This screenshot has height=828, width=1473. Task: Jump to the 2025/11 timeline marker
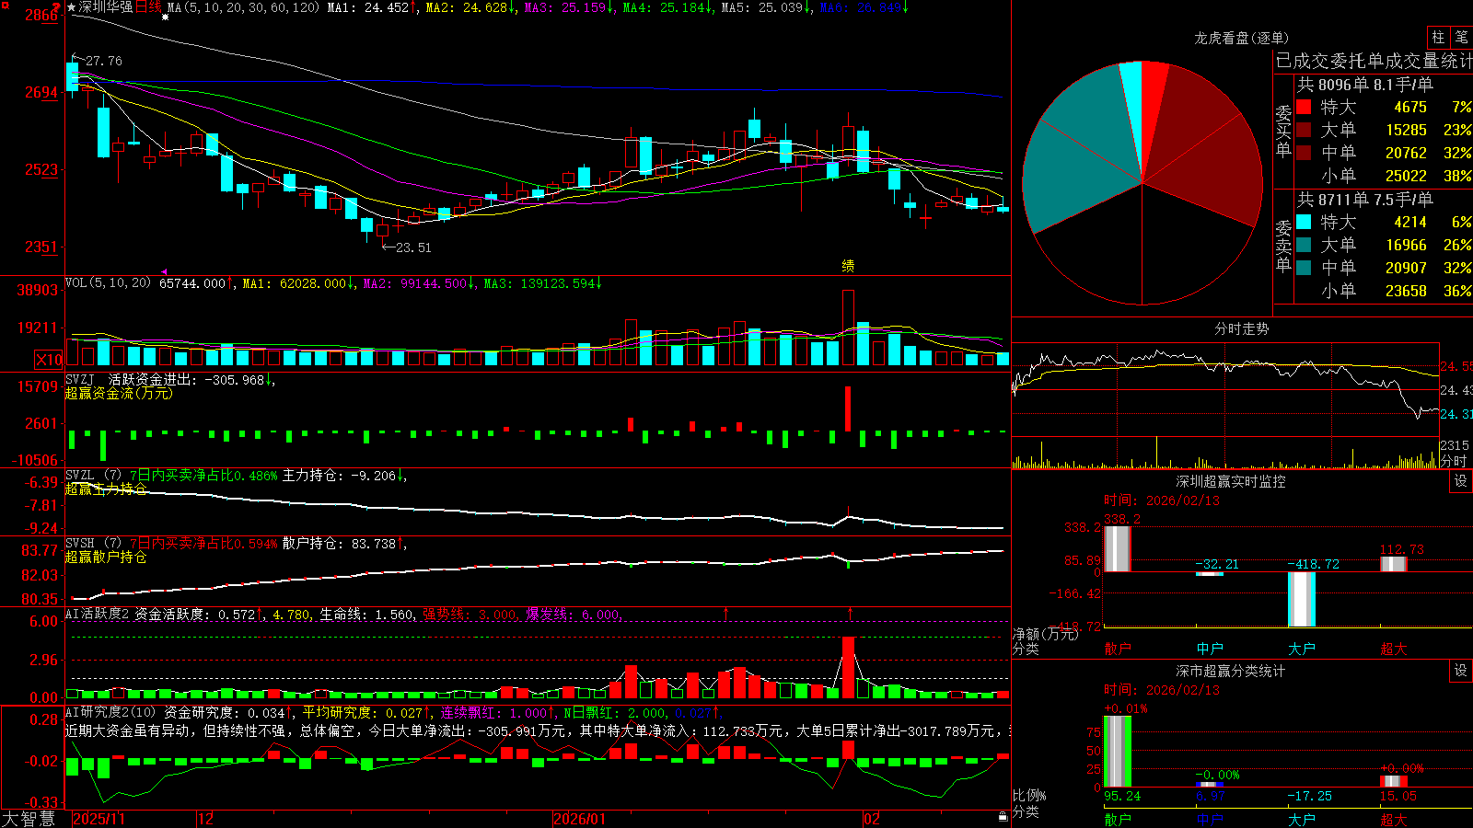pyautogui.click(x=99, y=819)
